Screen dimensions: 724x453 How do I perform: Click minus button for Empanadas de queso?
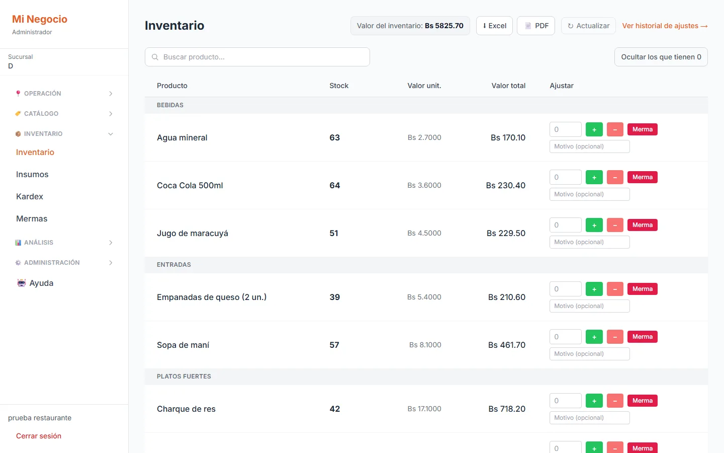pos(615,289)
